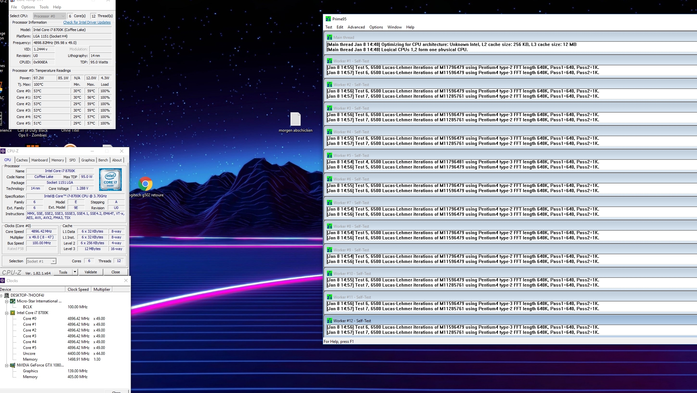This screenshot has height=393, width=697.
Task: Expand the Tools button dropdown arrow
Action: point(75,272)
